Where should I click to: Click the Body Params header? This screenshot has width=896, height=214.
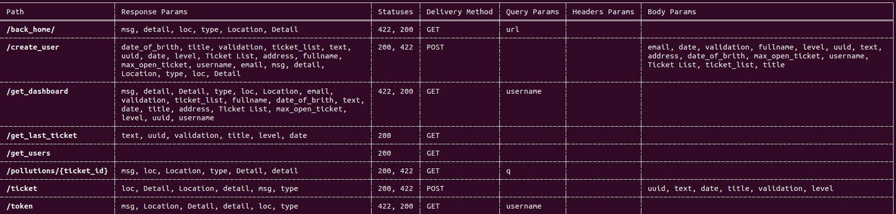click(x=672, y=12)
